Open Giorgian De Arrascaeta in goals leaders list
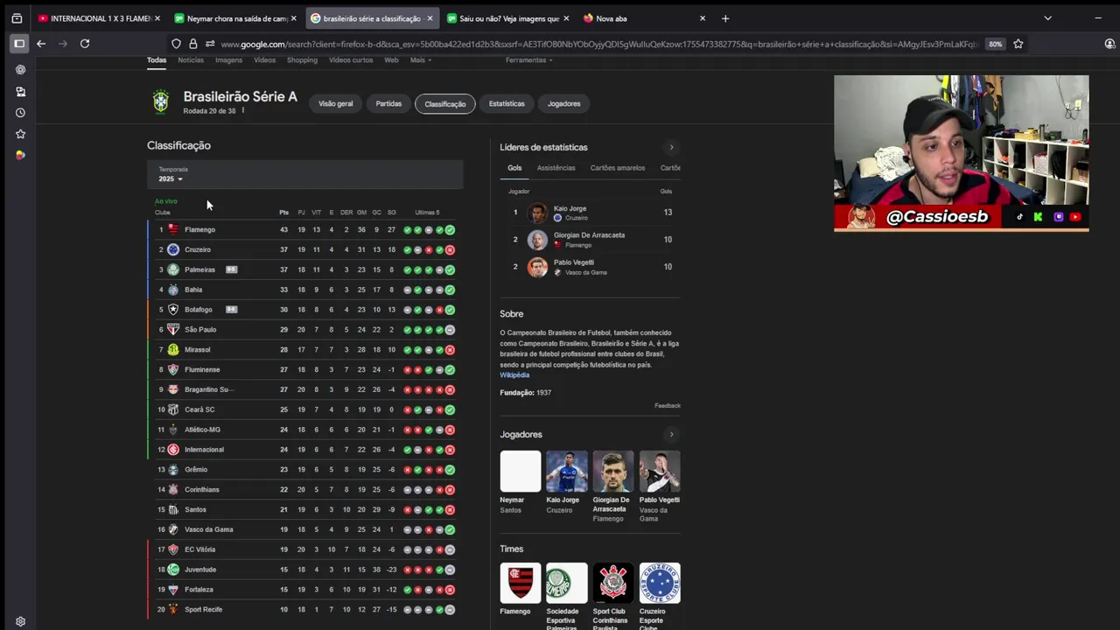The height and width of the screenshot is (630, 1120). [x=591, y=240]
